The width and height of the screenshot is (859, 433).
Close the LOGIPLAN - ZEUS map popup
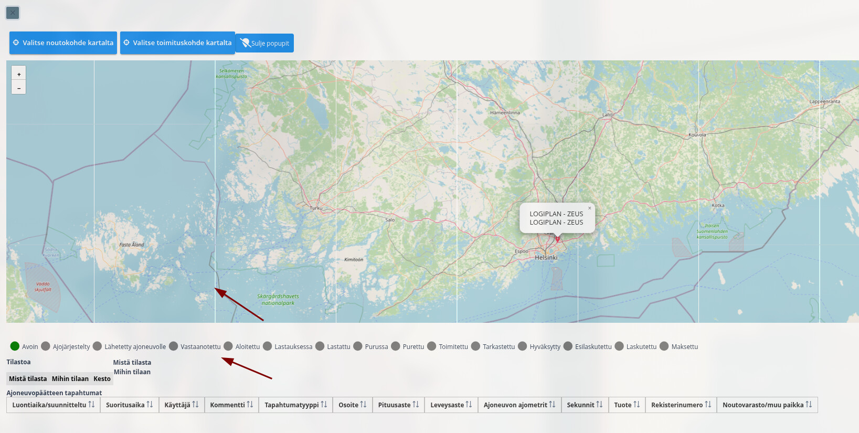(589, 208)
